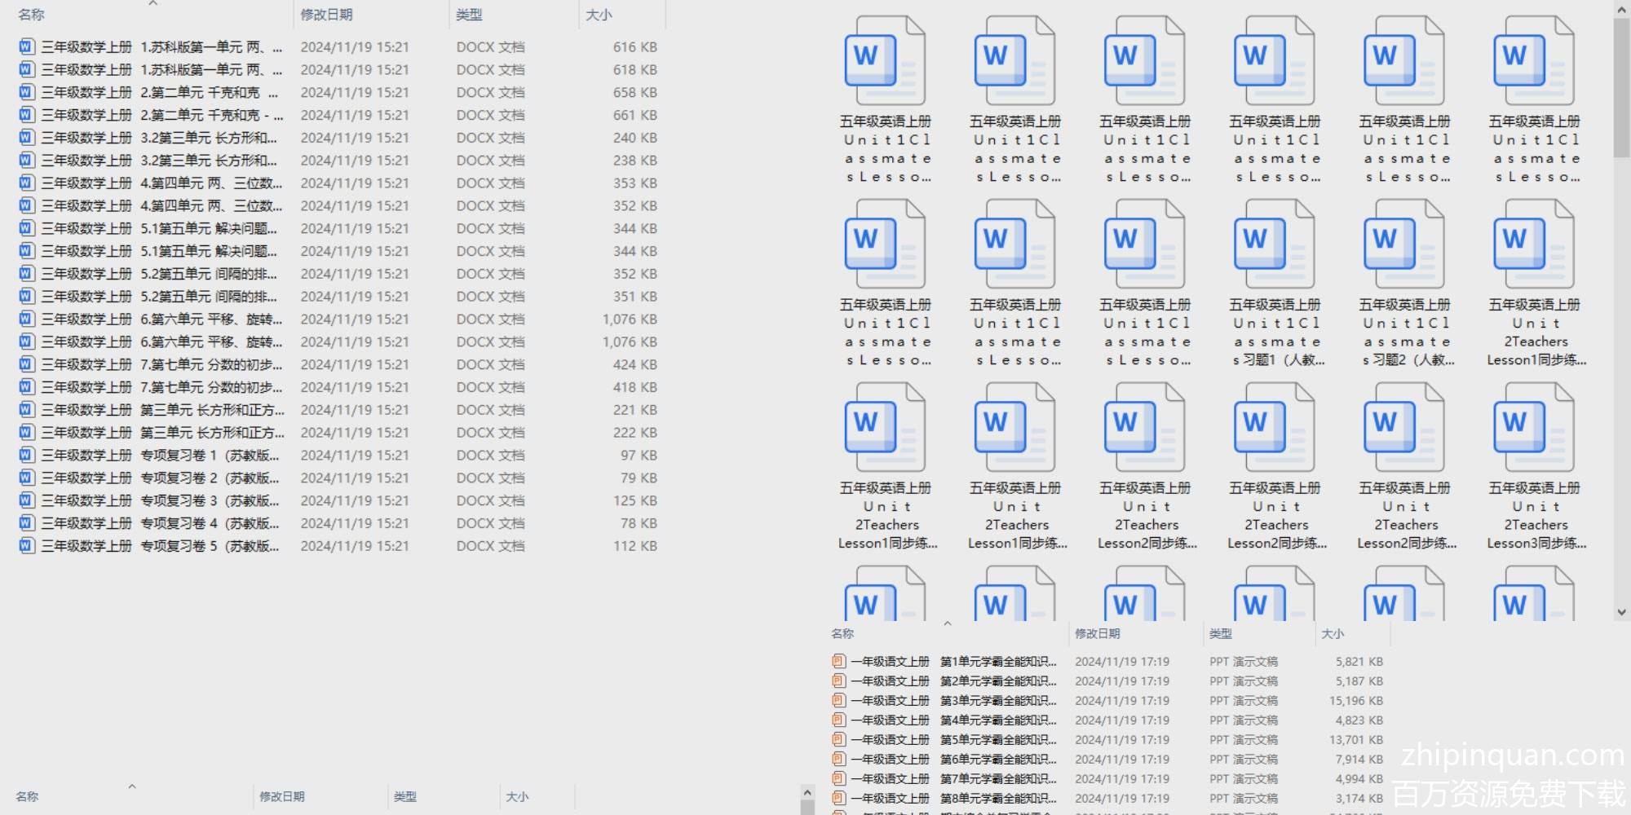Open the 第3单元学霸全能知识 presentation name
This screenshot has height=815, width=1631.
tap(997, 700)
